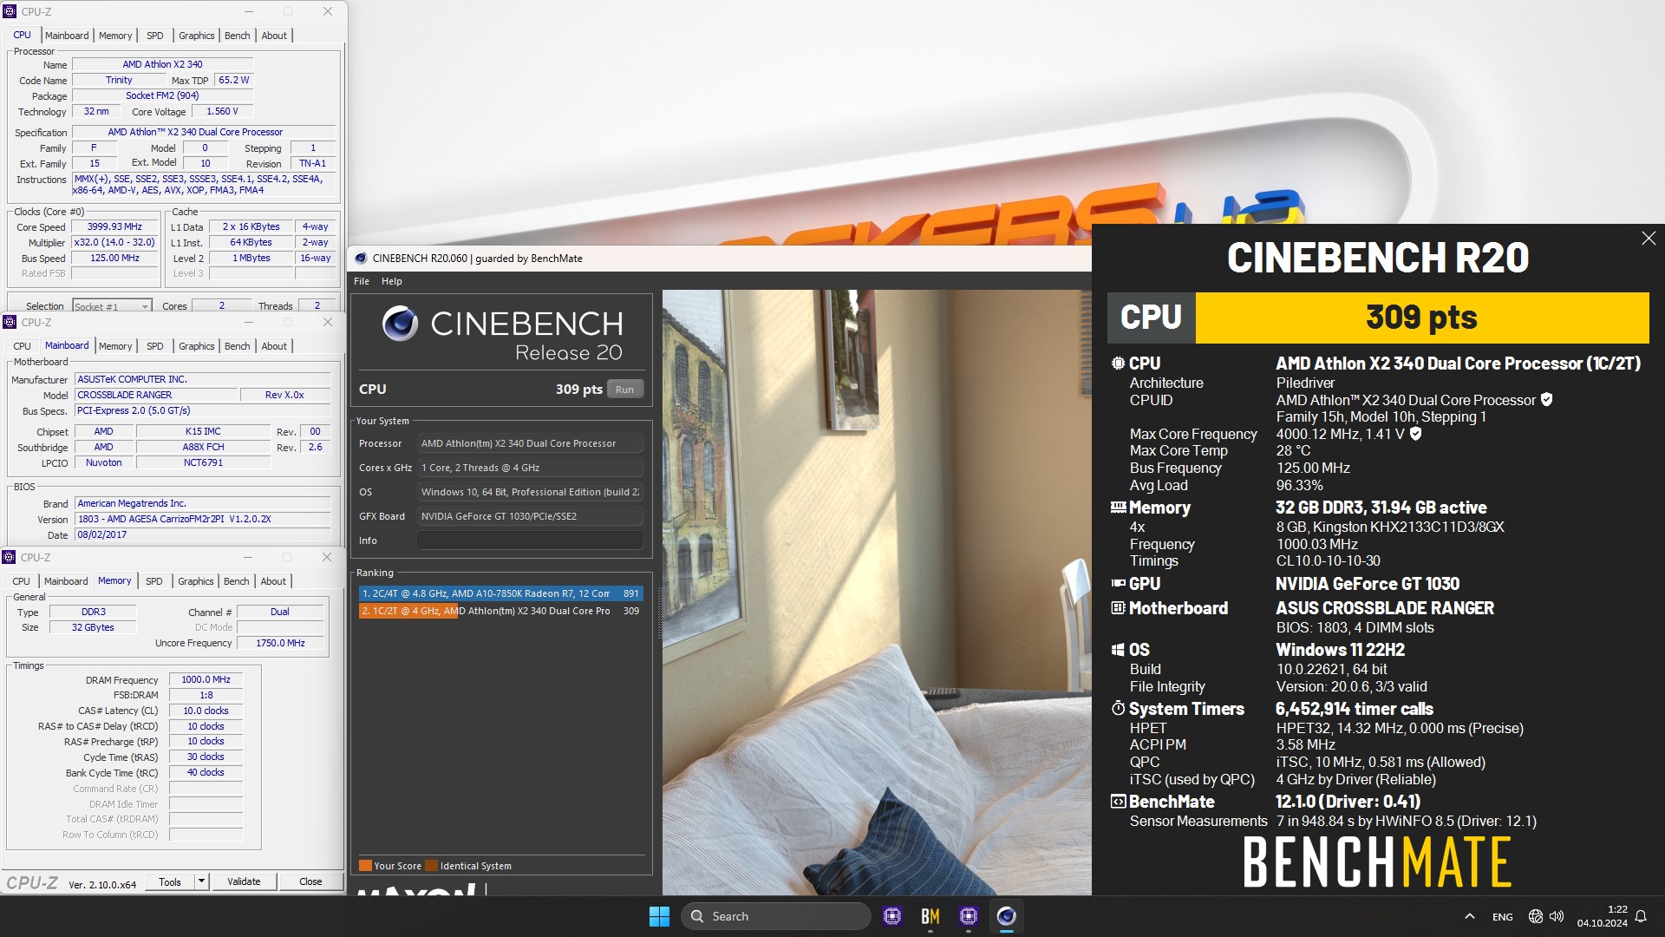1665x937 pixels.
Task: Open CPU tab in Mainboard CPU-Z window
Action: [x=22, y=346]
